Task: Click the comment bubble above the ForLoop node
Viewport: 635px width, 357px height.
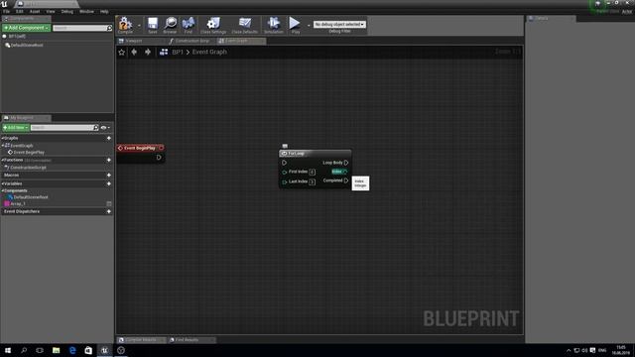Action: [x=285, y=146]
